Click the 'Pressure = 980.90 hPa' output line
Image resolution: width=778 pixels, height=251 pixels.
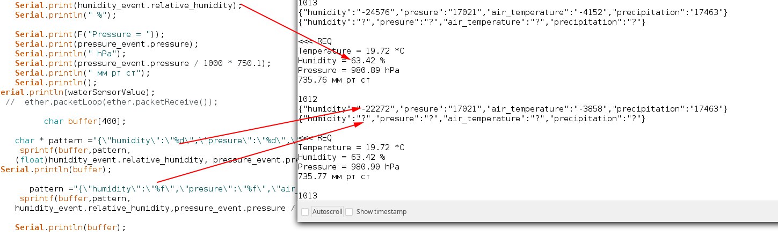pyautogui.click(x=348, y=167)
